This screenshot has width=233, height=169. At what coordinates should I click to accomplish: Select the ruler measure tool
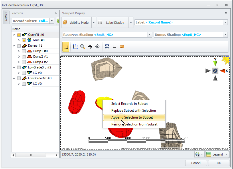[x=122, y=47]
